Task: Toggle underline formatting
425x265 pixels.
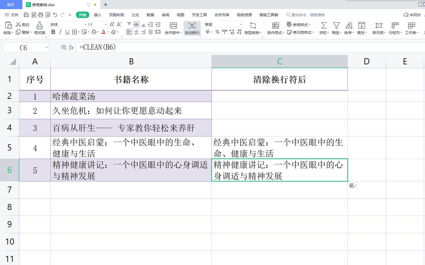Action: (x=67, y=32)
